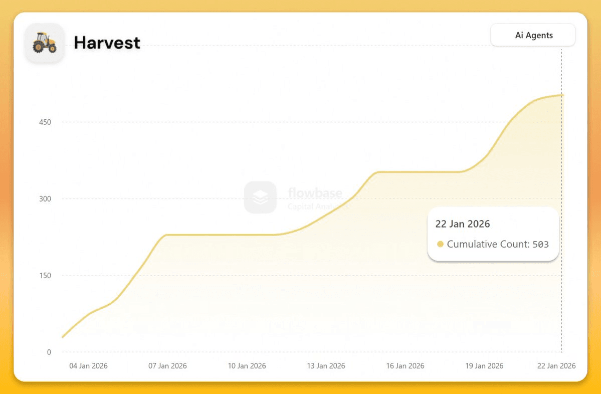Click the 13 Jan 2026 date label

[326, 366]
